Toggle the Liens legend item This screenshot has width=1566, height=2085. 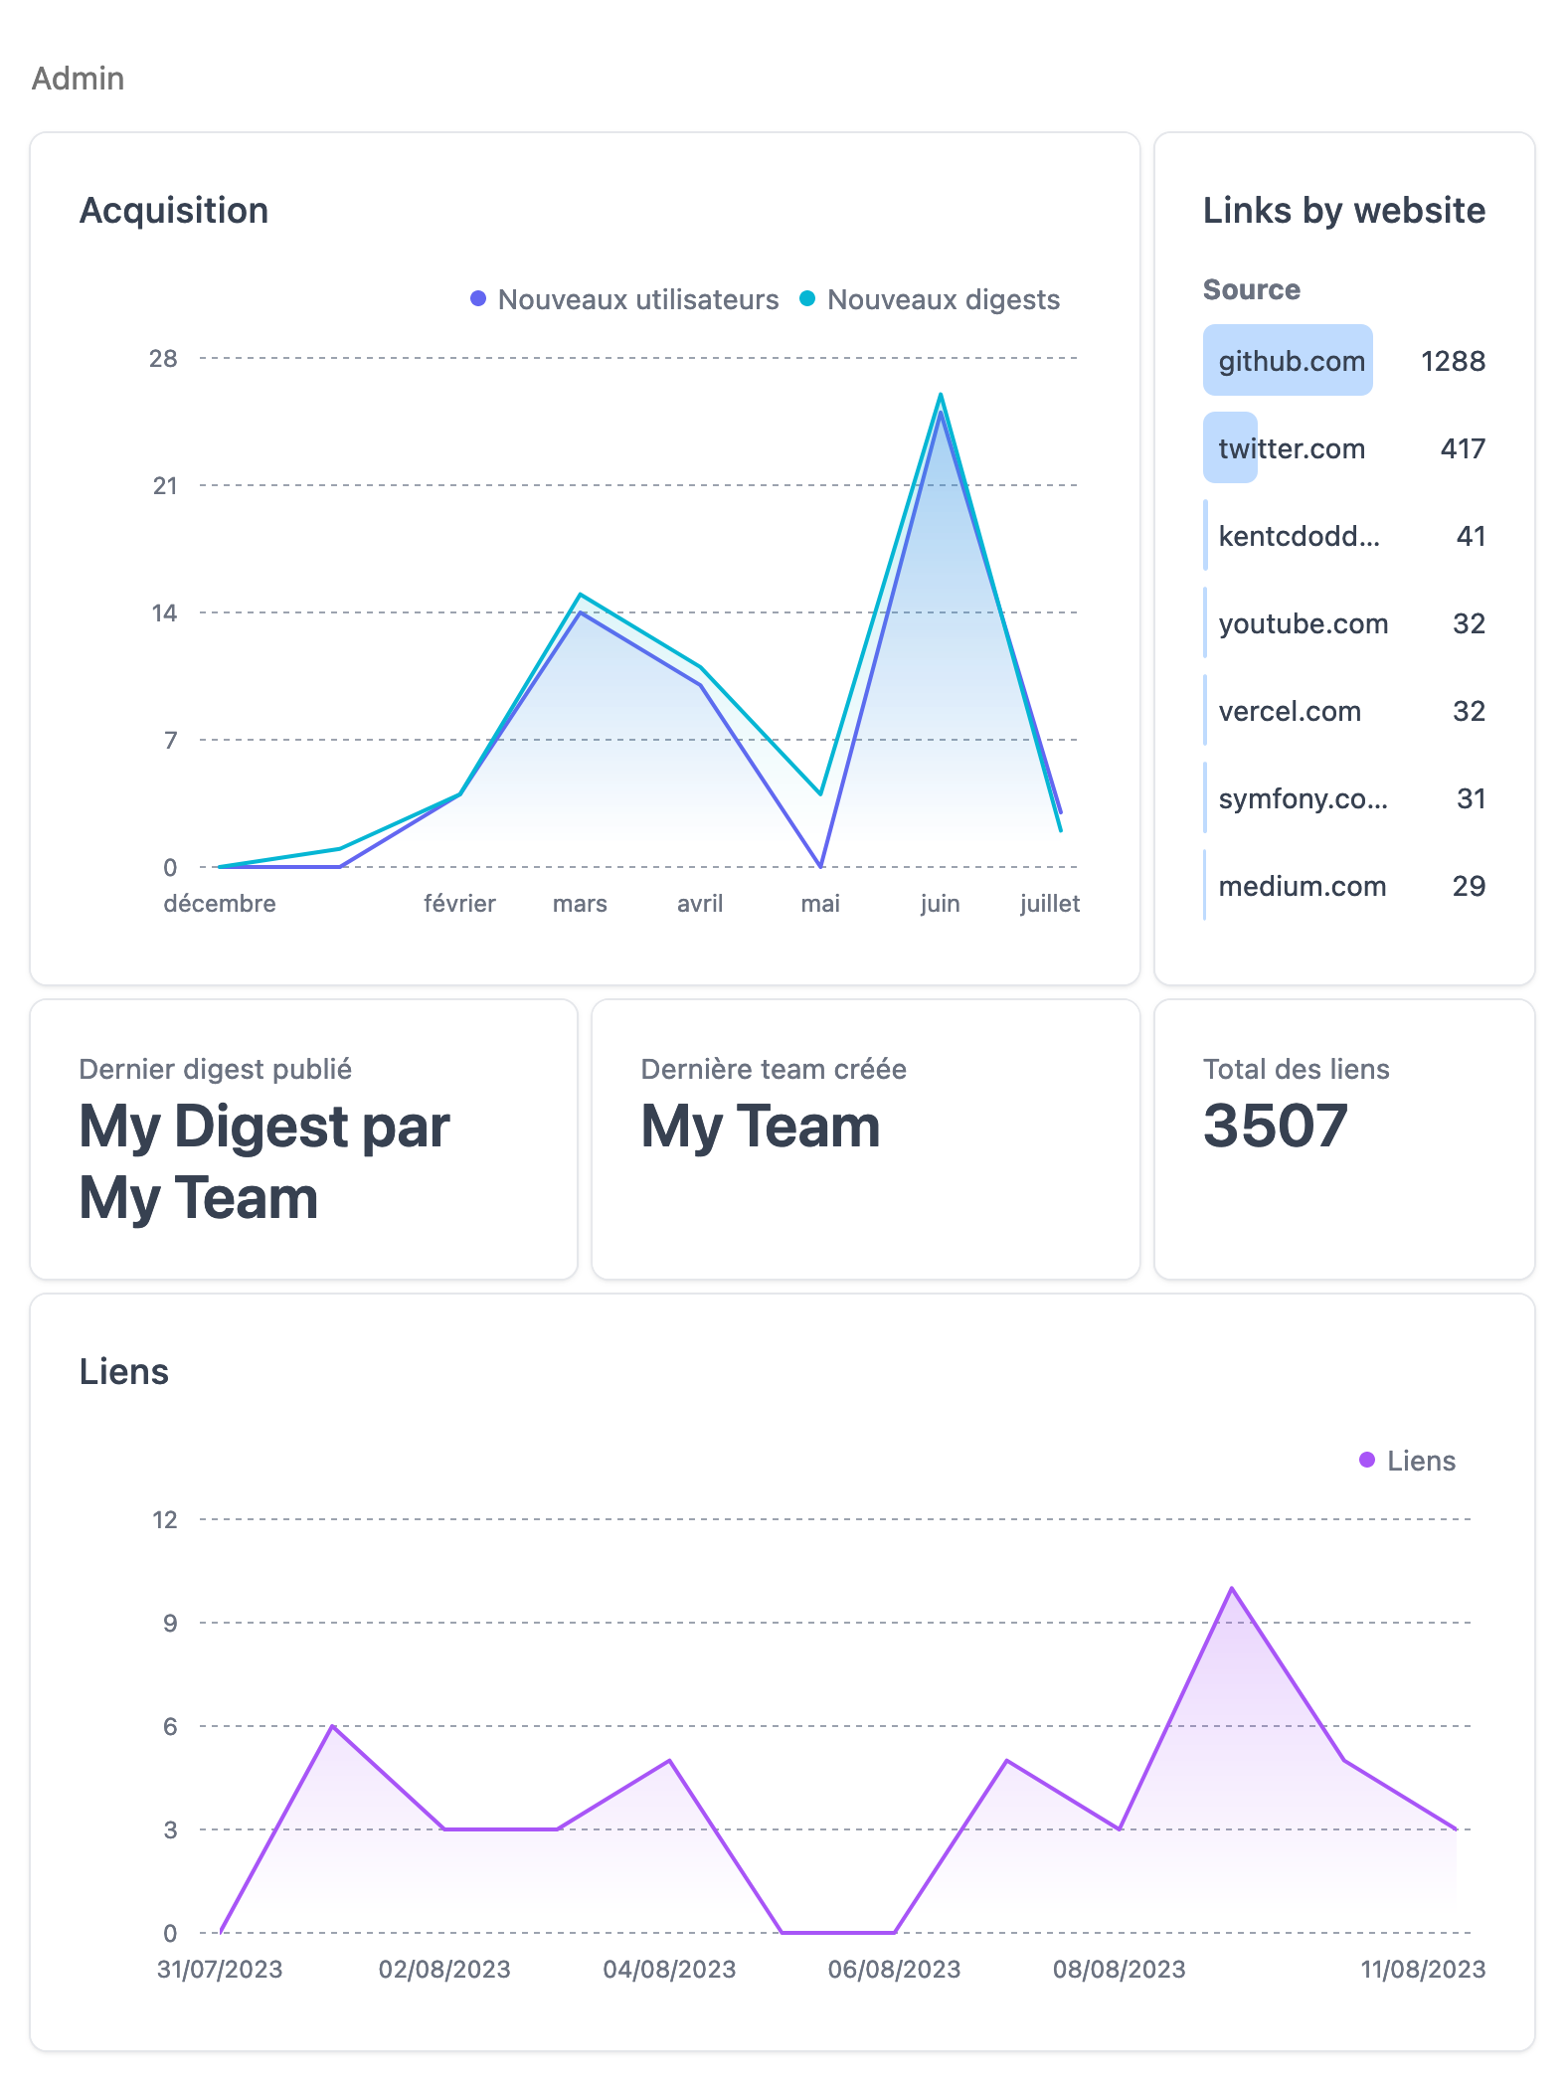[x=1407, y=1461]
